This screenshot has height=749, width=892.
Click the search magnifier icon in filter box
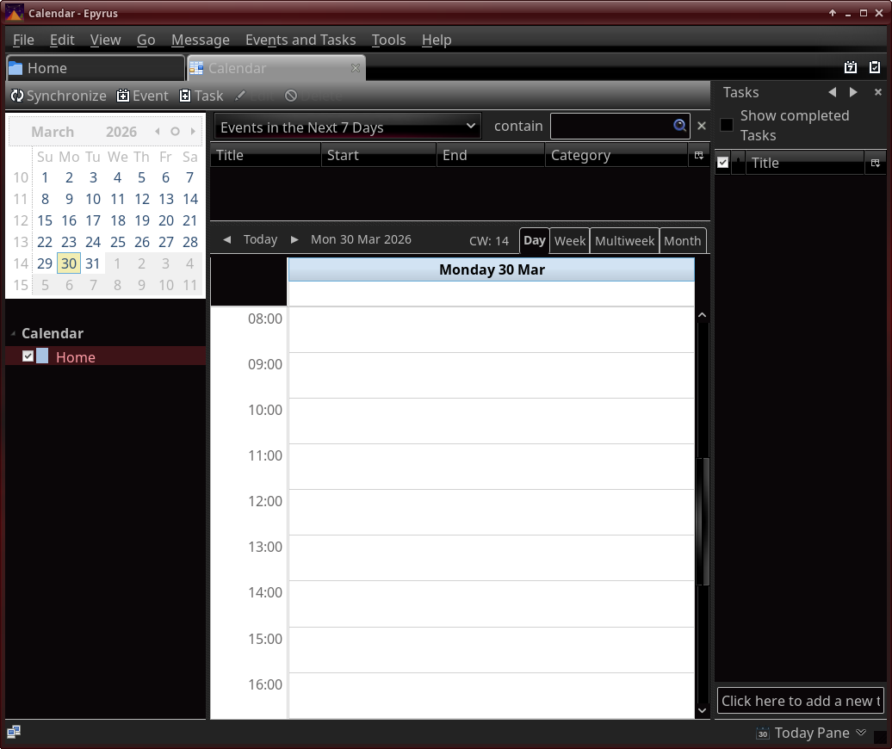pyautogui.click(x=680, y=126)
